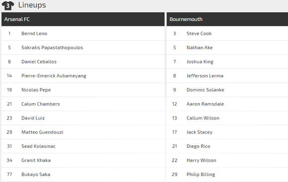288x182 pixels.
Task: Select Nicolas Pepe in Arsenal lineup
Action: coord(36,90)
